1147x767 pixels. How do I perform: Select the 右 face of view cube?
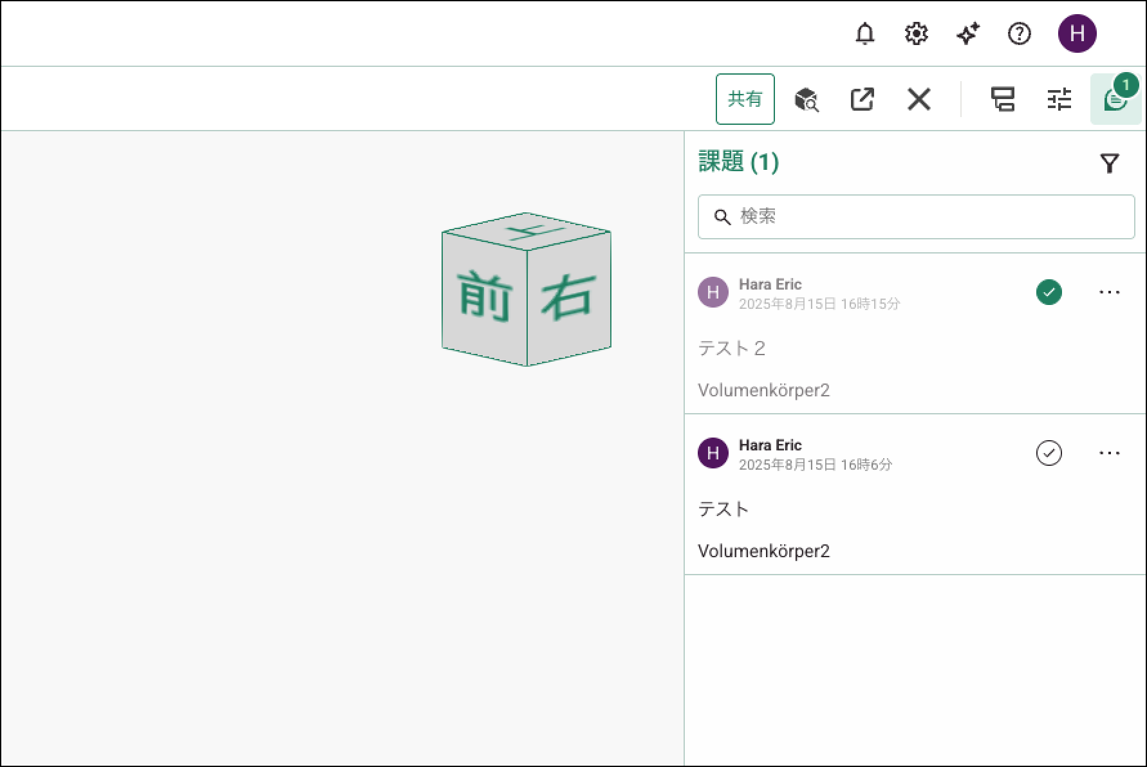(x=568, y=297)
